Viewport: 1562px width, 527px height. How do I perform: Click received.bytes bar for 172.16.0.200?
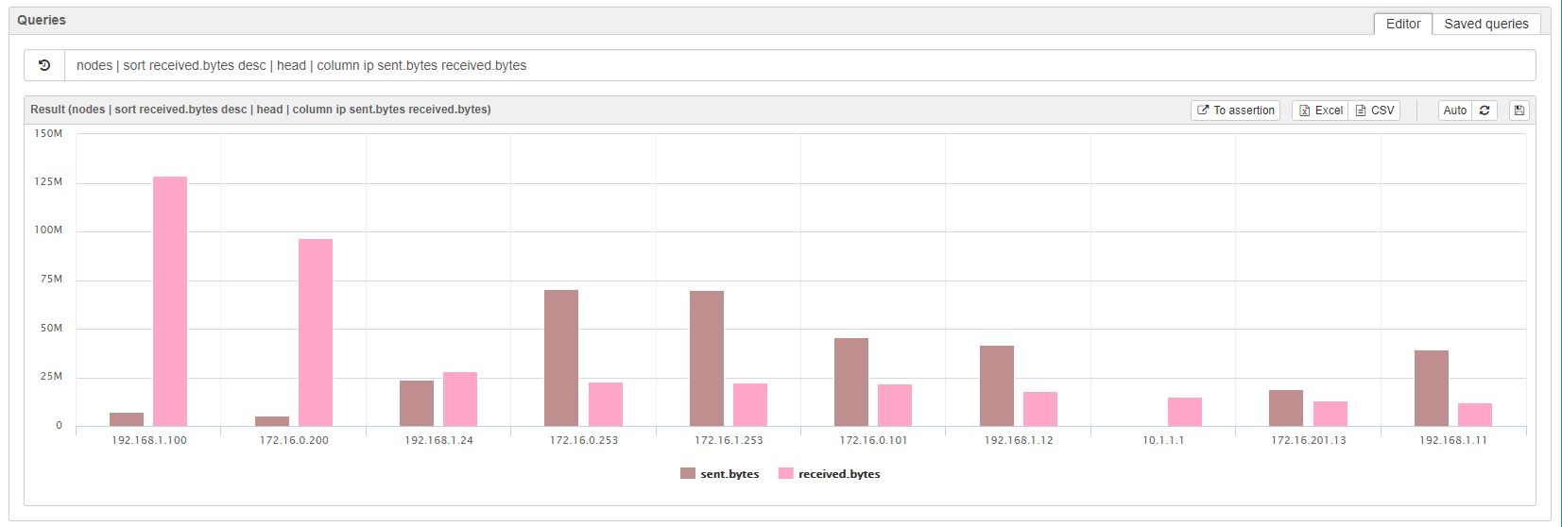316,332
